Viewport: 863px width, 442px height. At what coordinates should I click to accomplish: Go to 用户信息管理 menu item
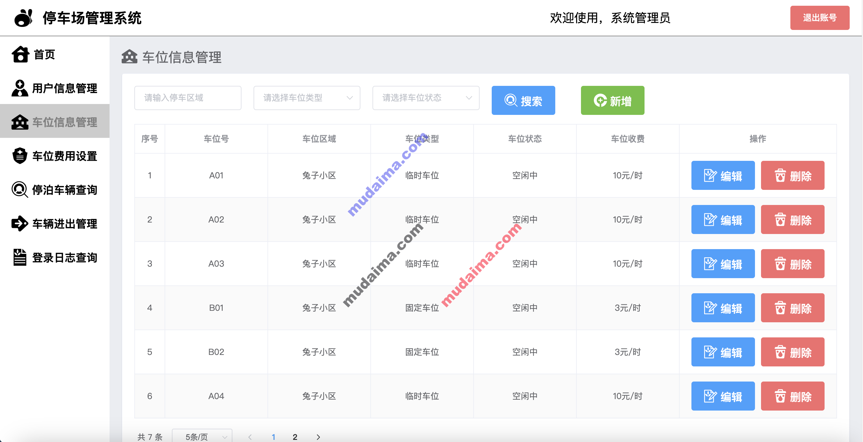click(54, 88)
